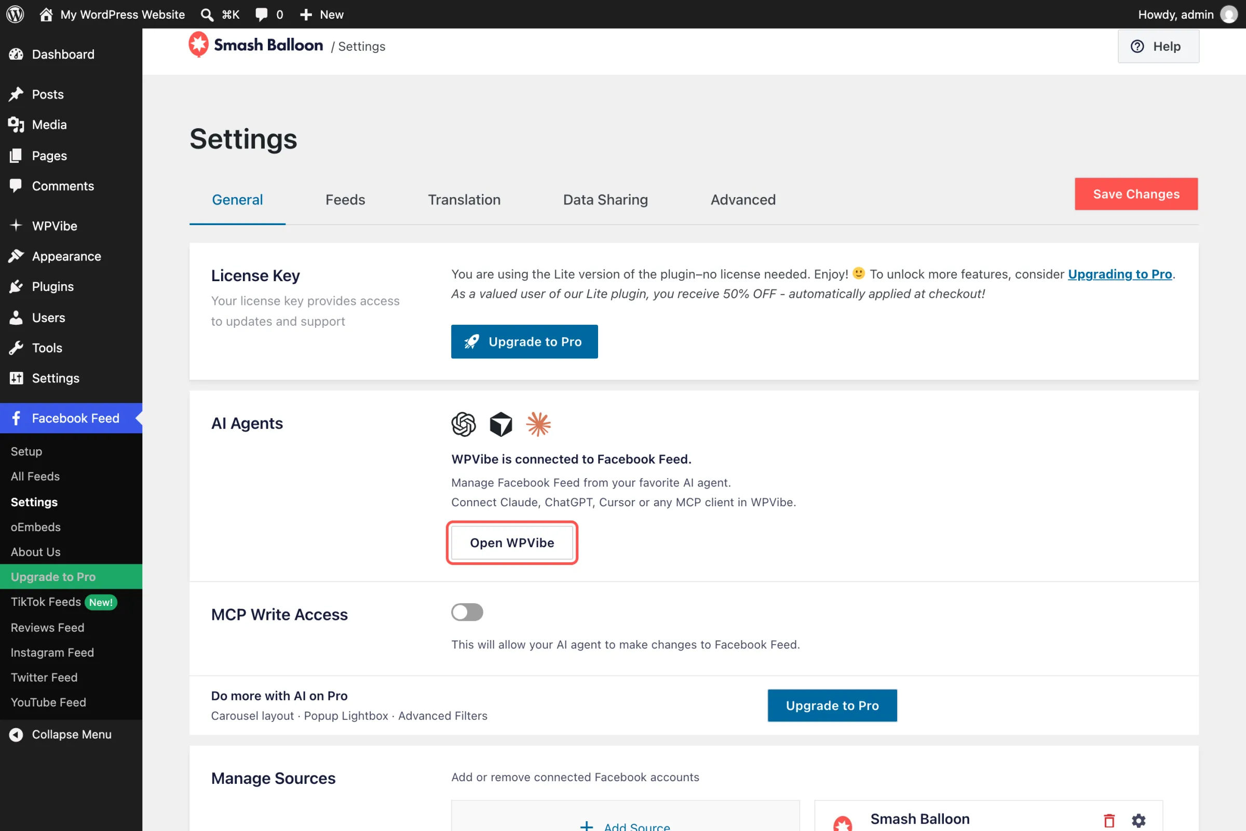Switch to the Translation tab
Screen dimensions: 1246x831
coord(464,200)
